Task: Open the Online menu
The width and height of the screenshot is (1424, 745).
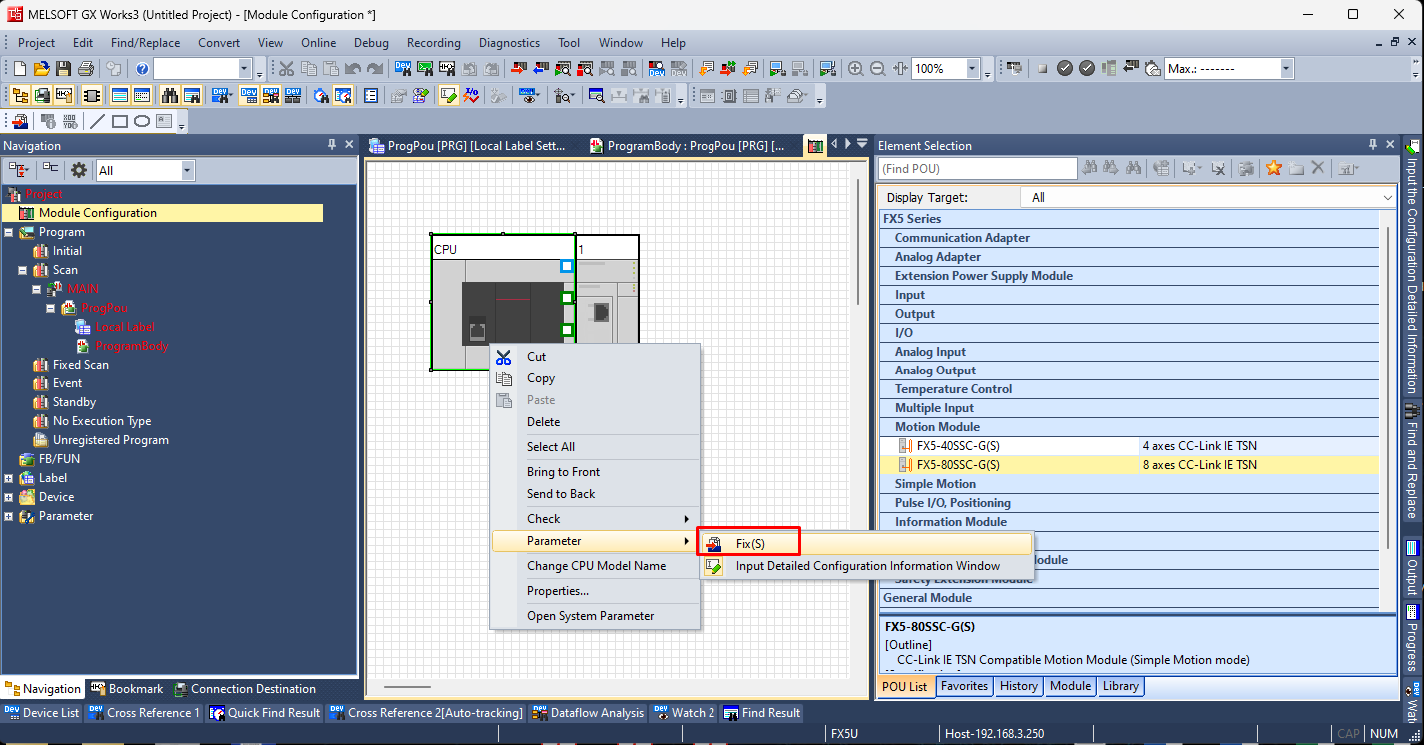Action: (x=319, y=43)
